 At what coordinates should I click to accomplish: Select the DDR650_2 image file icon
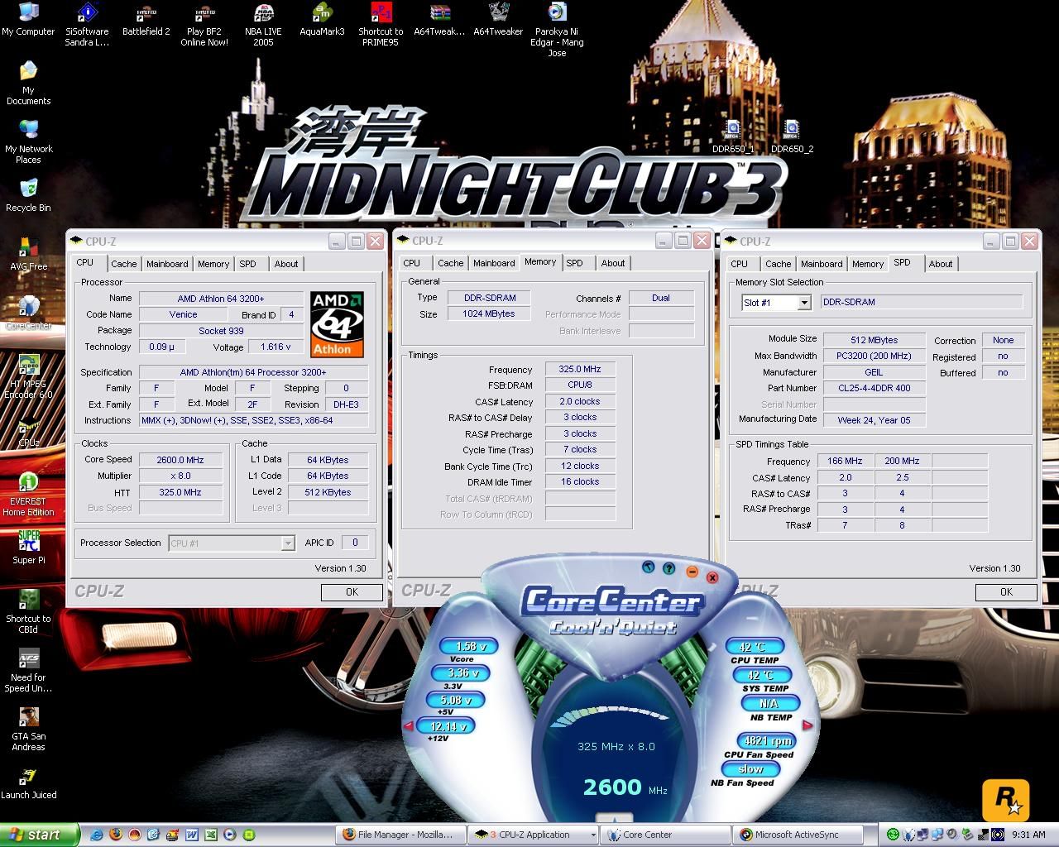pos(792,136)
